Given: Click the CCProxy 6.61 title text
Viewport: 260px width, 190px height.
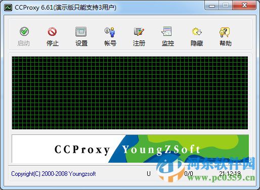Looking at the screenshot, I should pyautogui.click(x=65, y=8).
